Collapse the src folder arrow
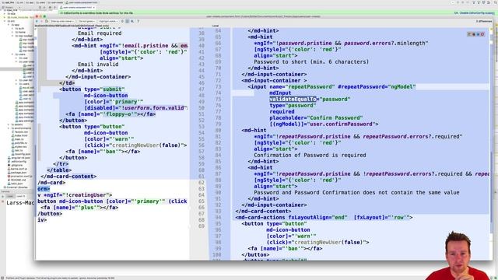The image size is (498, 280). (x=5, y=21)
